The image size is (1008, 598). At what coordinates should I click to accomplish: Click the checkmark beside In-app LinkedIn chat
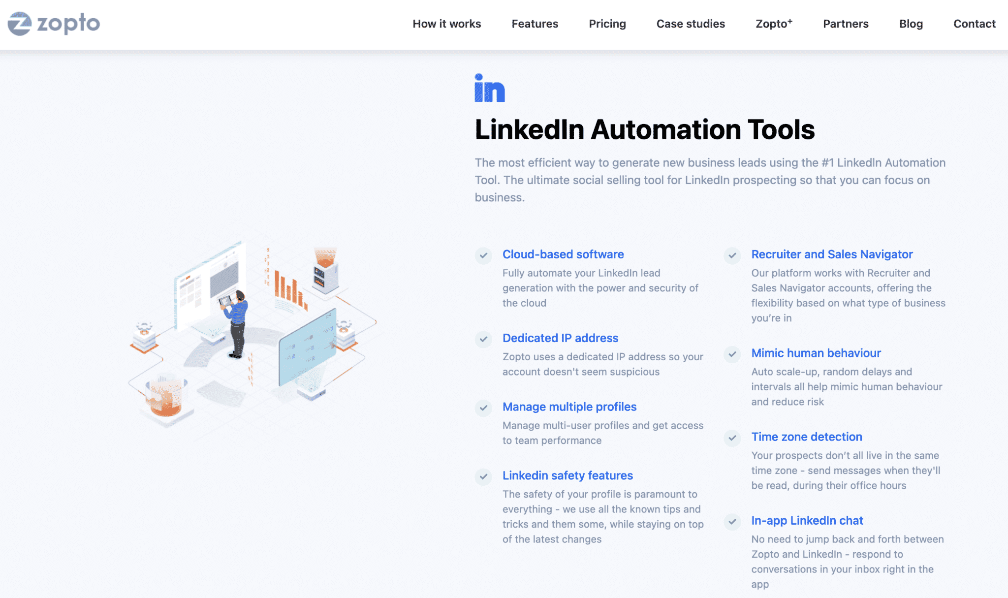(732, 523)
